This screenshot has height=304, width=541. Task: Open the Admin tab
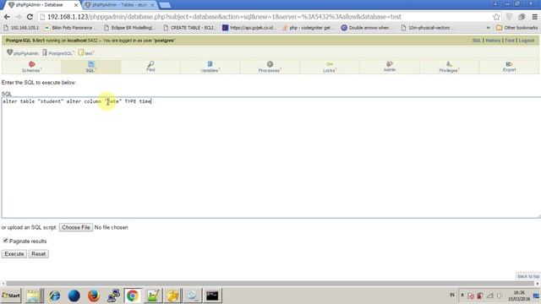390,67
